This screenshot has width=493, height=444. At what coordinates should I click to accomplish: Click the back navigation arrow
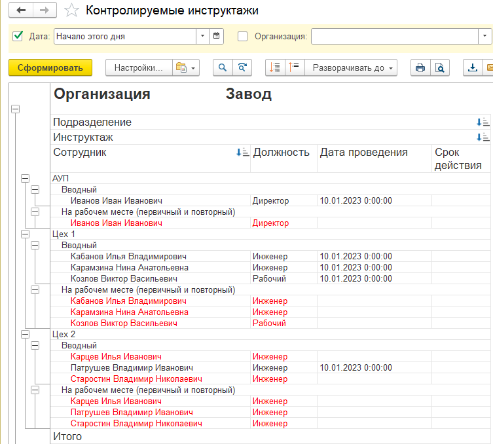[x=21, y=10]
